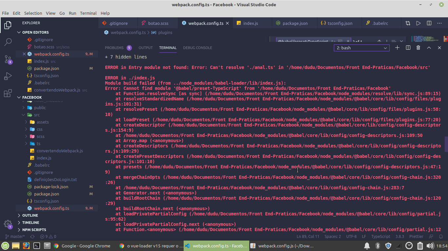Collapse the src folder

pyautogui.click(x=57, y=115)
